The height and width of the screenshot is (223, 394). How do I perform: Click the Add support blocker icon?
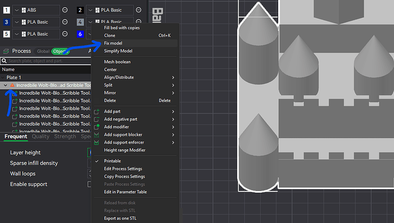(x=97, y=134)
